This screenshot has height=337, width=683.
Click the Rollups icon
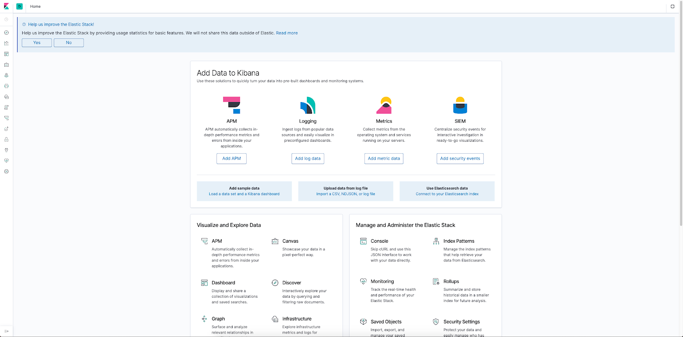[436, 281]
